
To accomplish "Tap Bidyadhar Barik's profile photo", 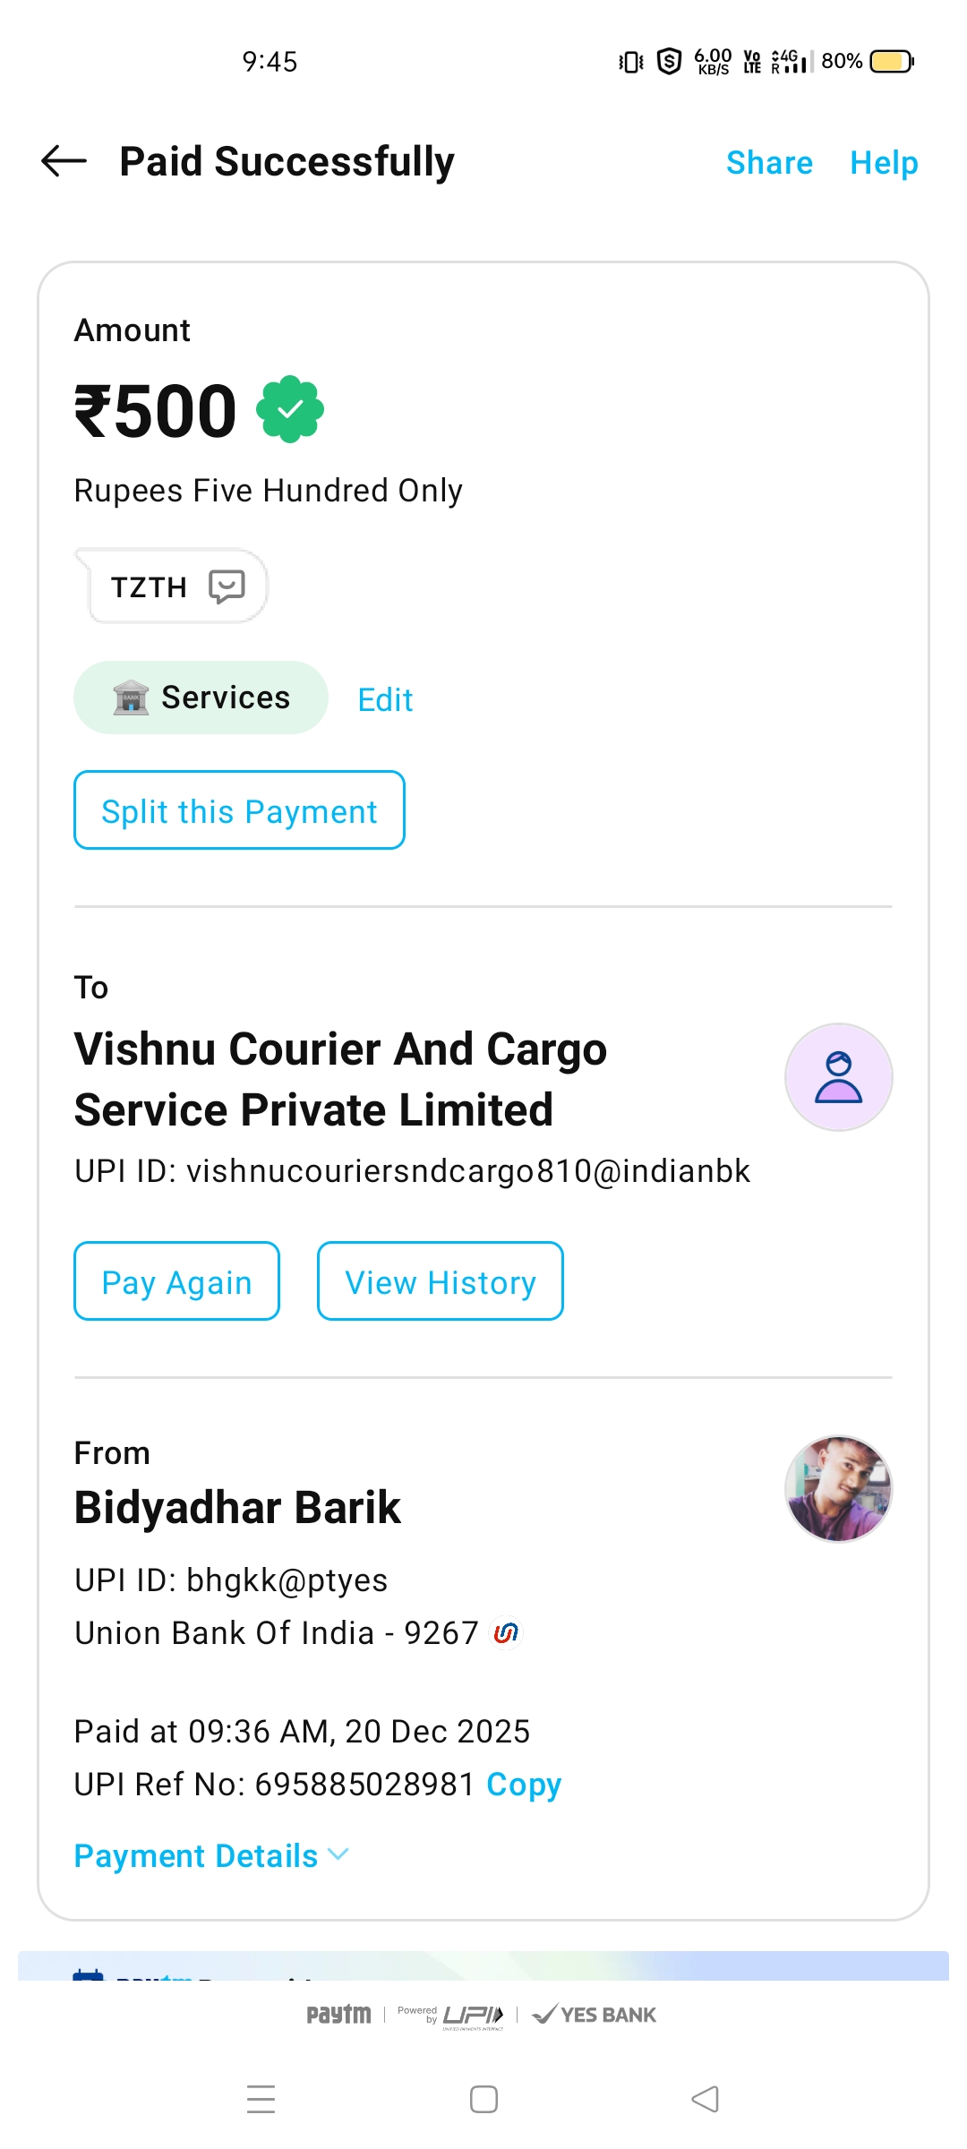I will pos(838,1489).
